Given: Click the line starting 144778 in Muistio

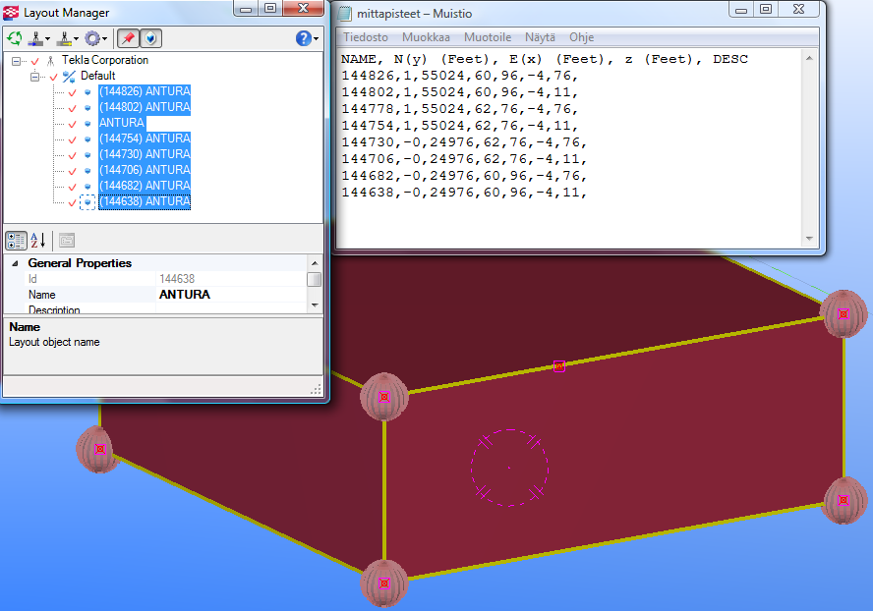Looking at the screenshot, I should point(460,109).
